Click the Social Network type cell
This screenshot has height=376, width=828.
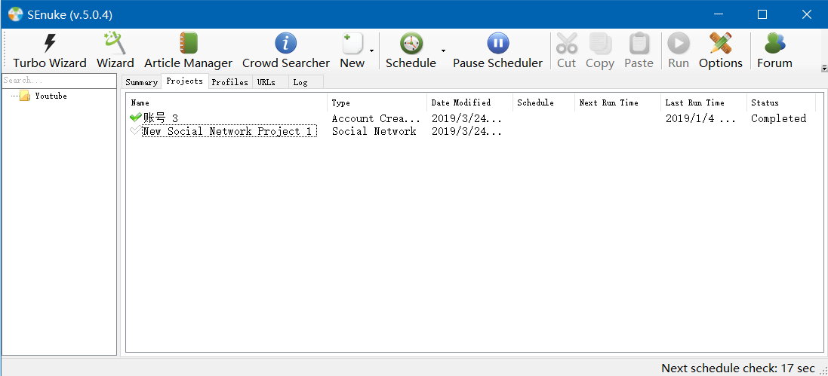(x=374, y=131)
